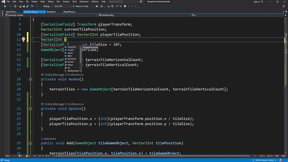Click the window layout icon in toolbar
This screenshot has width=288, height=162.
102,6
